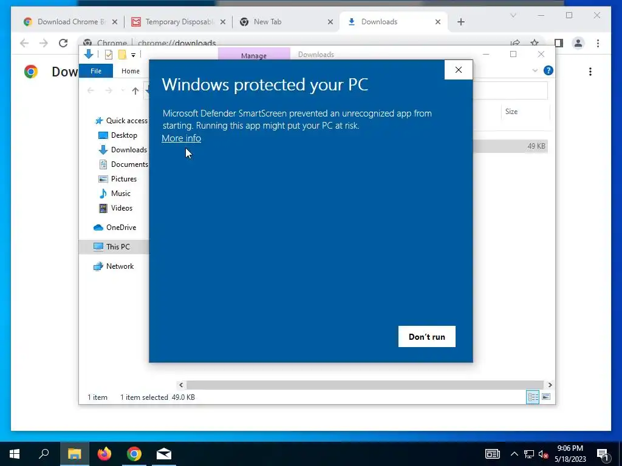Screen dimensions: 622x466
Task: Open the More info link in SmartScreen dialog
Action: (x=181, y=138)
